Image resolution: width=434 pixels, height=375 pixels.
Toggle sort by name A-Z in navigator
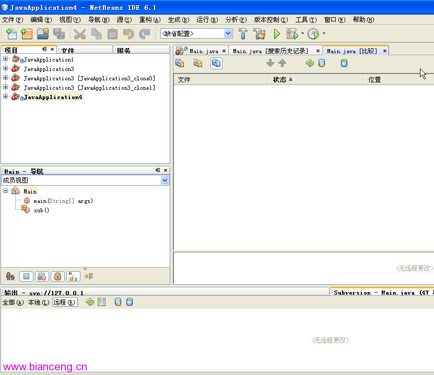pyautogui.click(x=73, y=276)
